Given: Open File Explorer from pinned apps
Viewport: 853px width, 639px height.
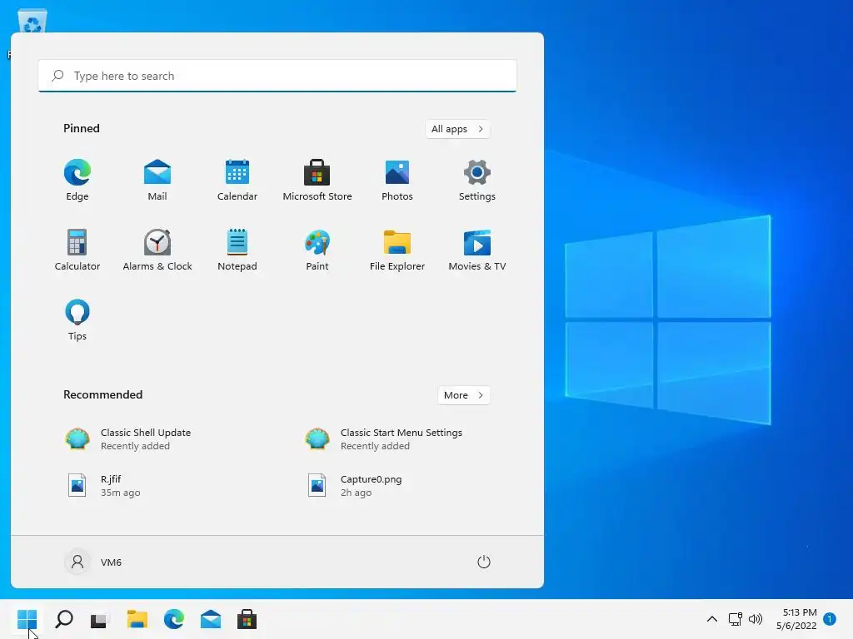Looking at the screenshot, I should pyautogui.click(x=397, y=250).
